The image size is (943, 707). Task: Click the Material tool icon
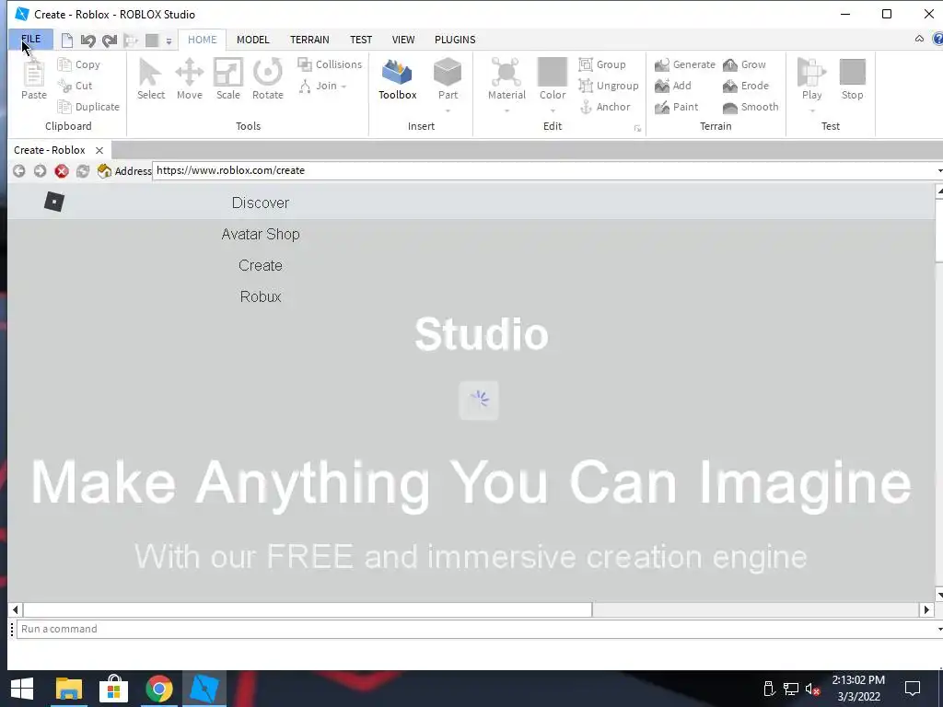(x=506, y=72)
